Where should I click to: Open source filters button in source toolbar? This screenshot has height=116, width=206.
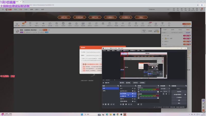[x=128, y=83]
